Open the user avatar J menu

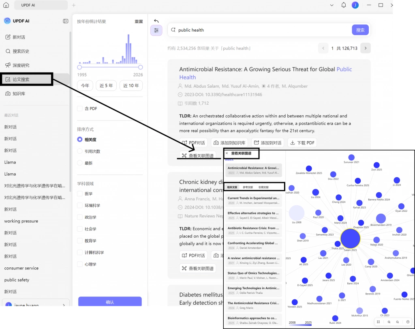tap(355, 5)
